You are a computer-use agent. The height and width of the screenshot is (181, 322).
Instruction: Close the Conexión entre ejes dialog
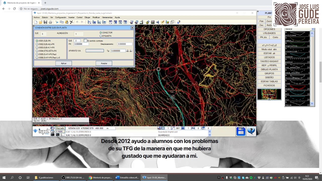pos(132,28)
